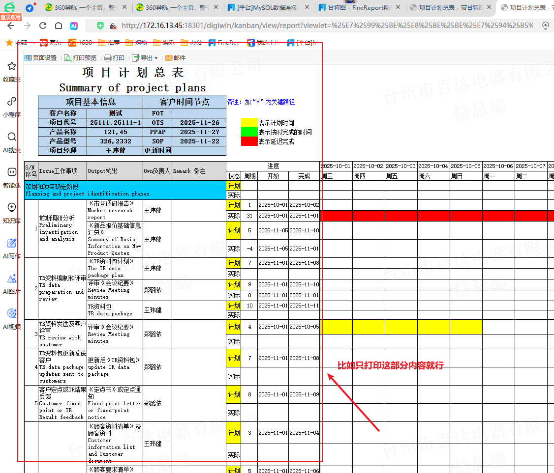This screenshot has width=554, height=473.
Task: Open the 购物 bookmark folder
Action: (136, 43)
